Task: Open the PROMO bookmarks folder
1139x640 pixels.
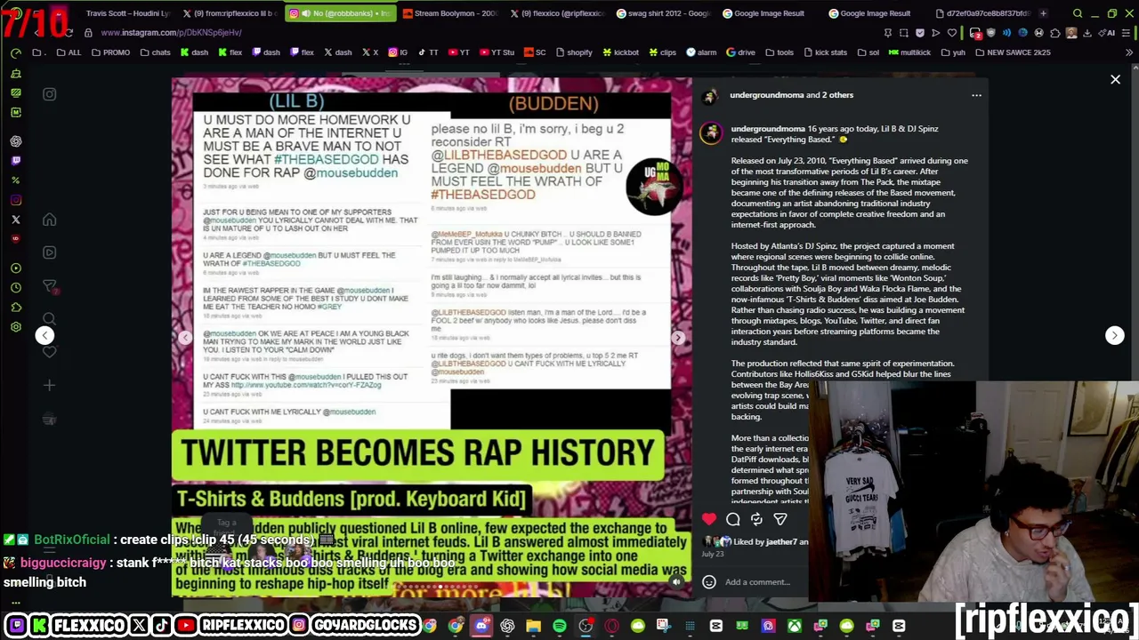Action: click(110, 52)
